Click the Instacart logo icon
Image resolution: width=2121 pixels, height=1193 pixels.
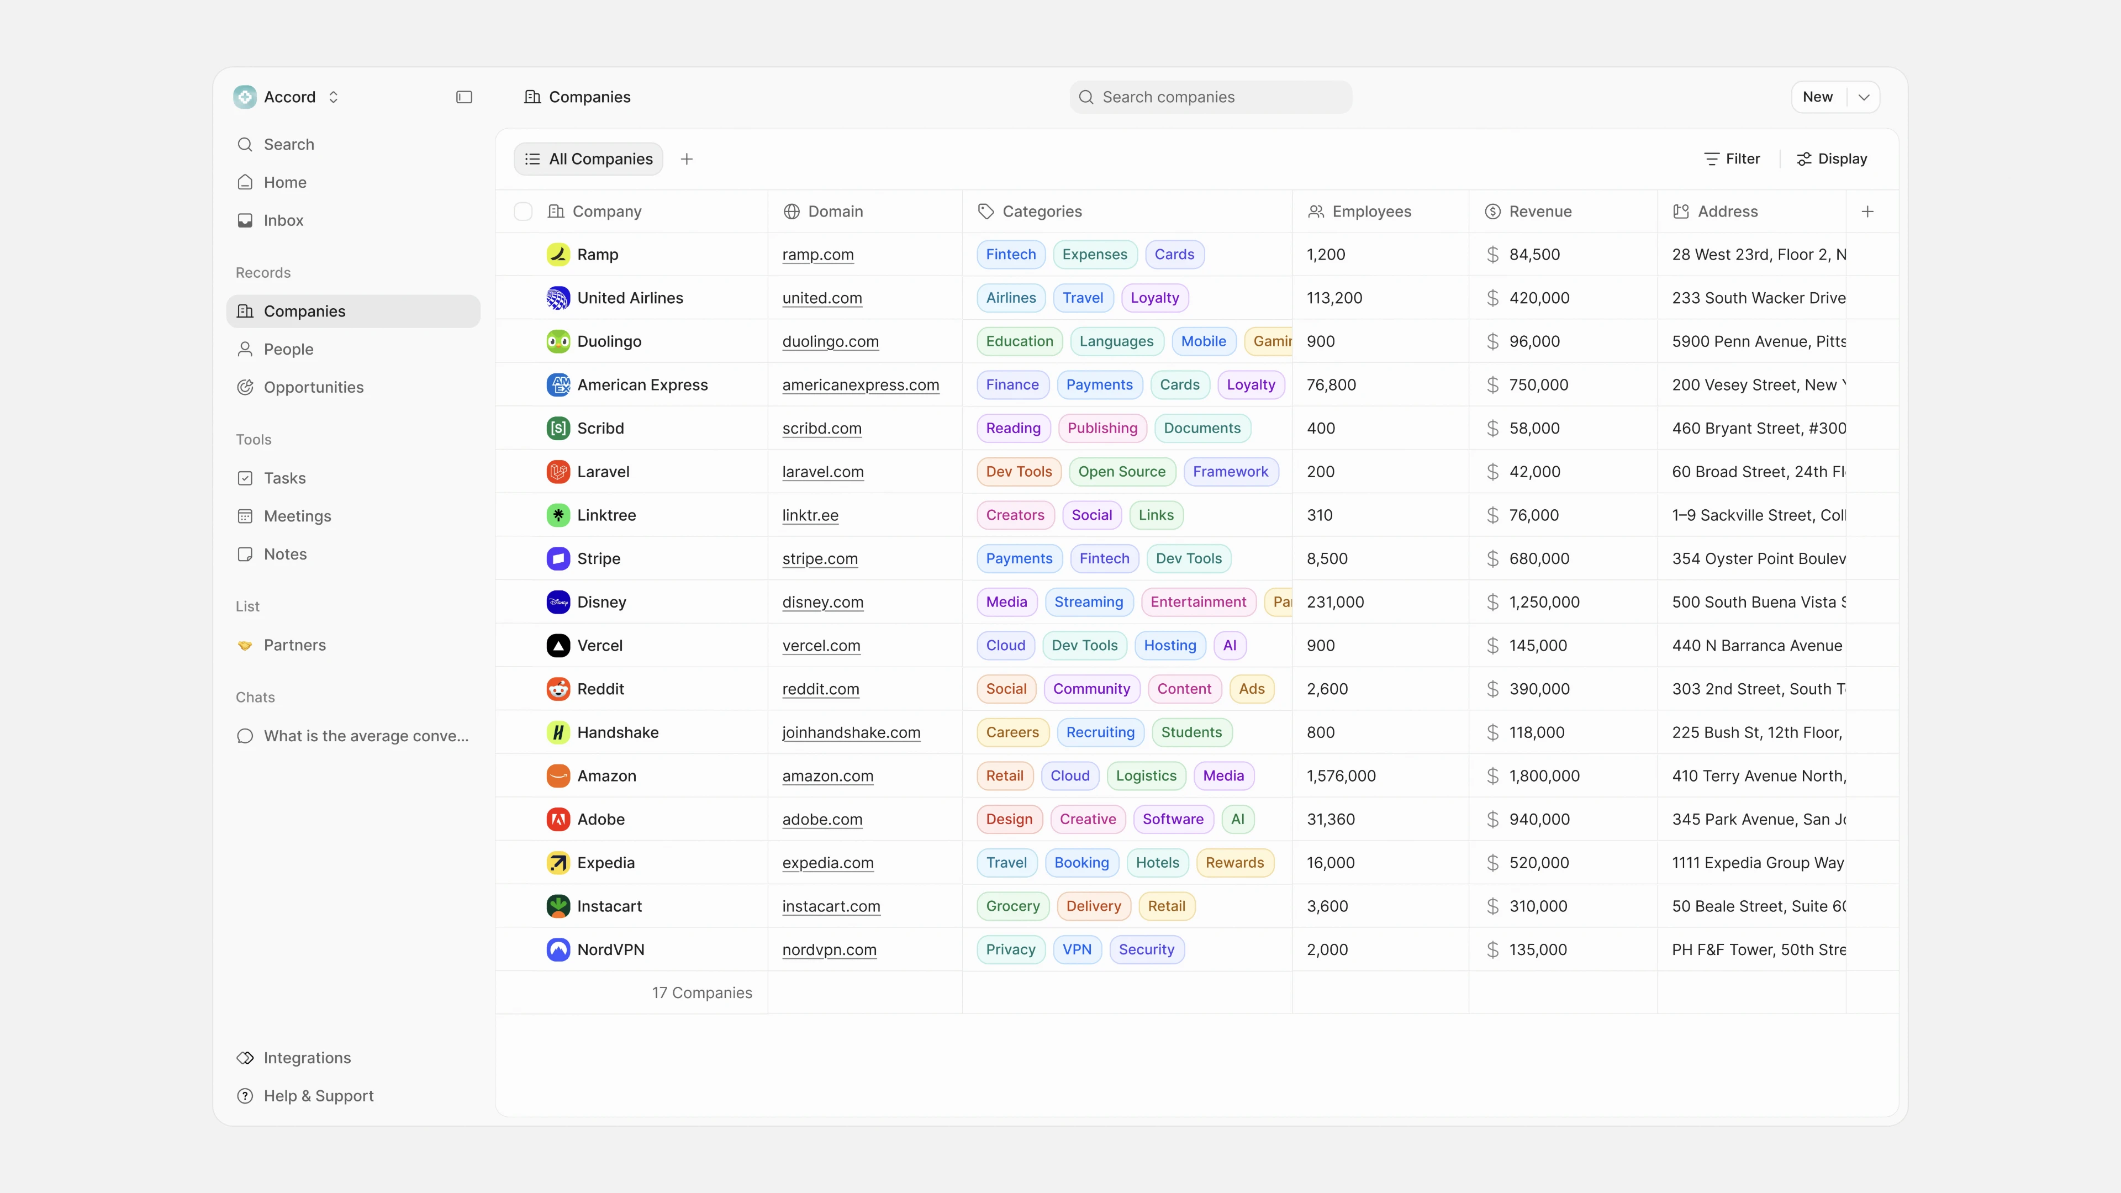[558, 906]
